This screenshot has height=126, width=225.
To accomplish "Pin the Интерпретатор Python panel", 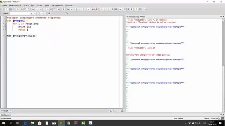I will tap(221, 17).
